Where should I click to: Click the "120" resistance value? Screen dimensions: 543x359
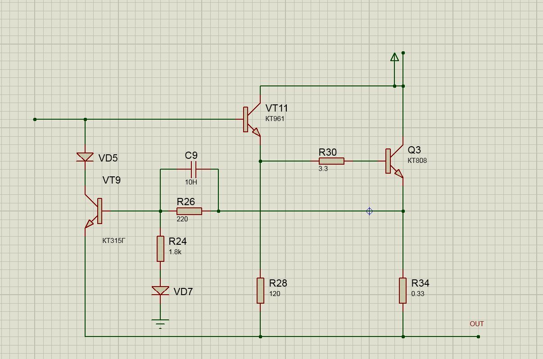275,294
